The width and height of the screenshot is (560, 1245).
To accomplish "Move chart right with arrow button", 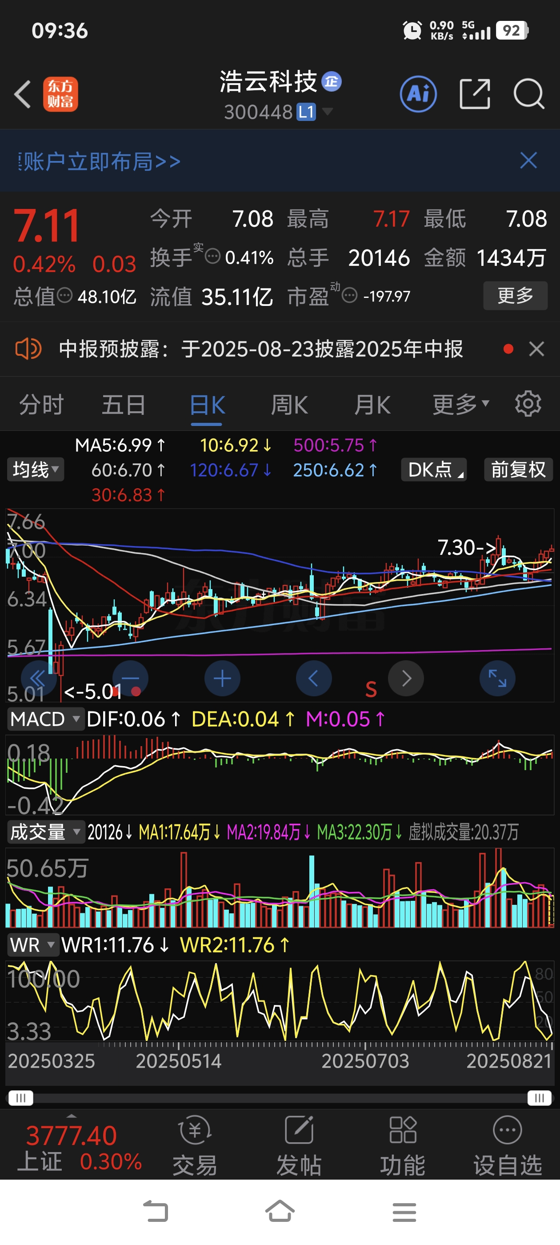I will pos(406,679).
